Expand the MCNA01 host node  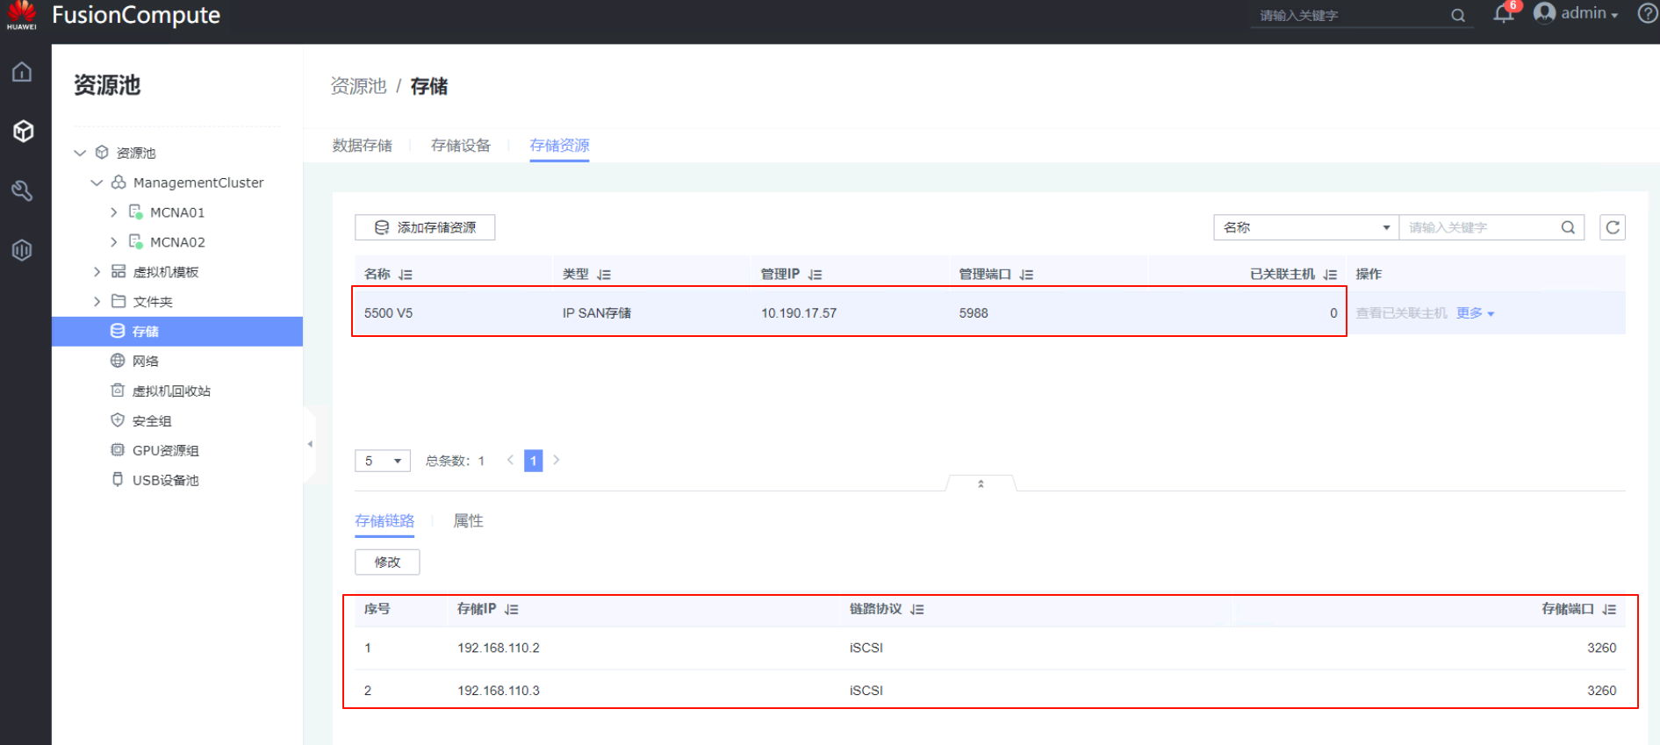[x=113, y=212]
